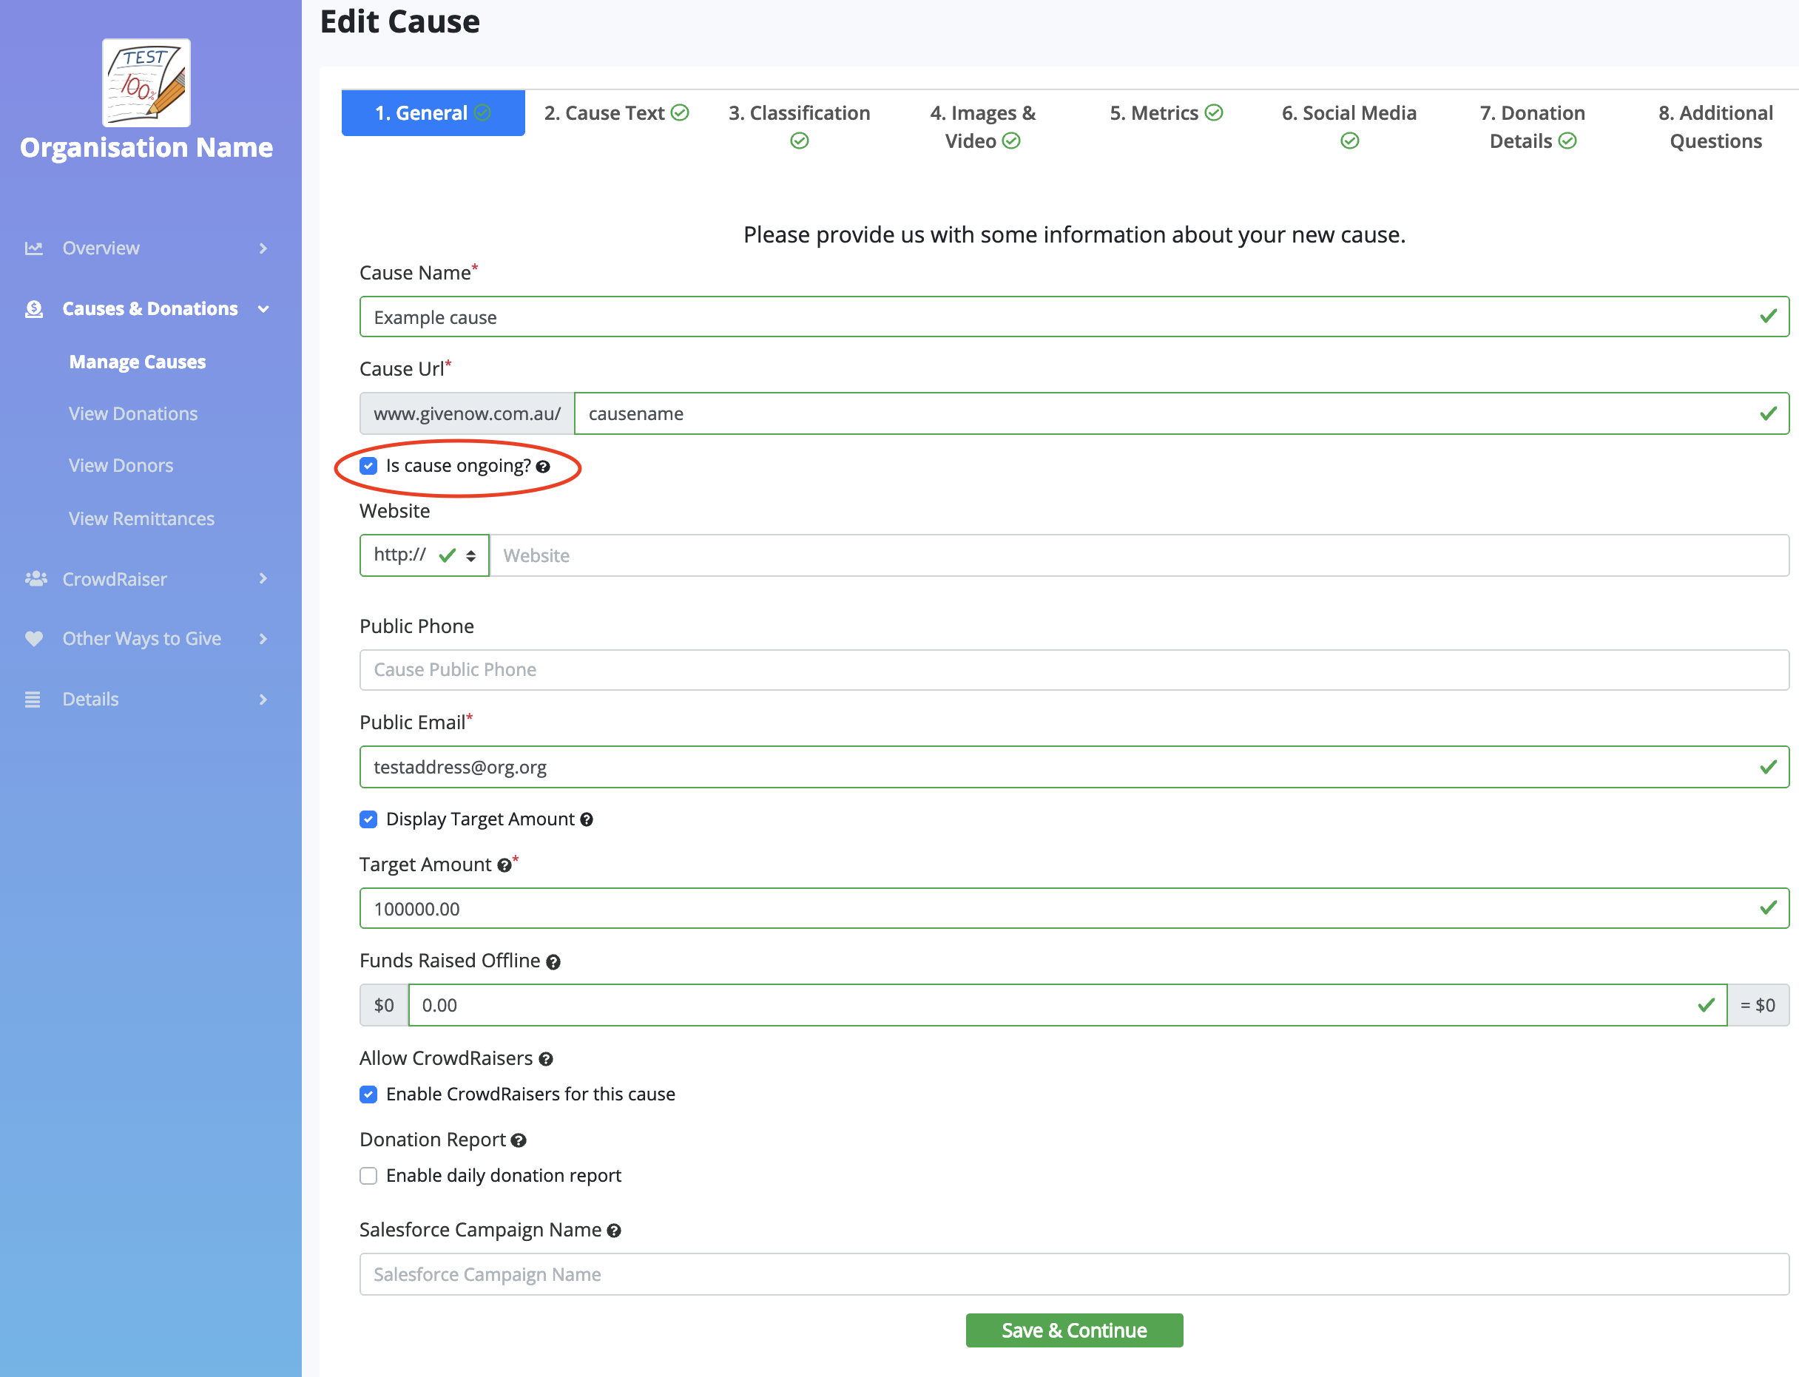Click the Overview chart icon in sidebar

coord(33,248)
